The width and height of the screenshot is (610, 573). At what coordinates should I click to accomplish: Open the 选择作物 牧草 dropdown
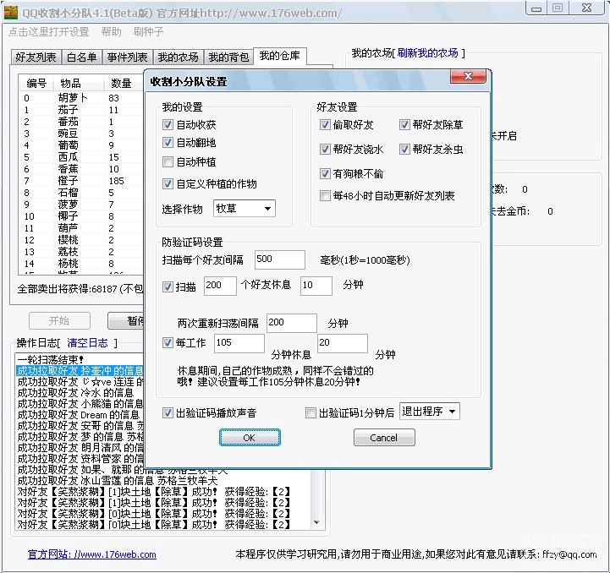pyautogui.click(x=244, y=209)
